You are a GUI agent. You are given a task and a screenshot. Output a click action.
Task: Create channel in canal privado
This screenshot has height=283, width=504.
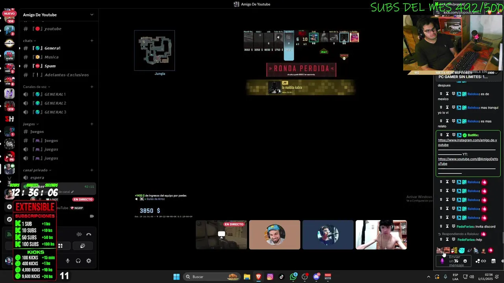coord(92,170)
